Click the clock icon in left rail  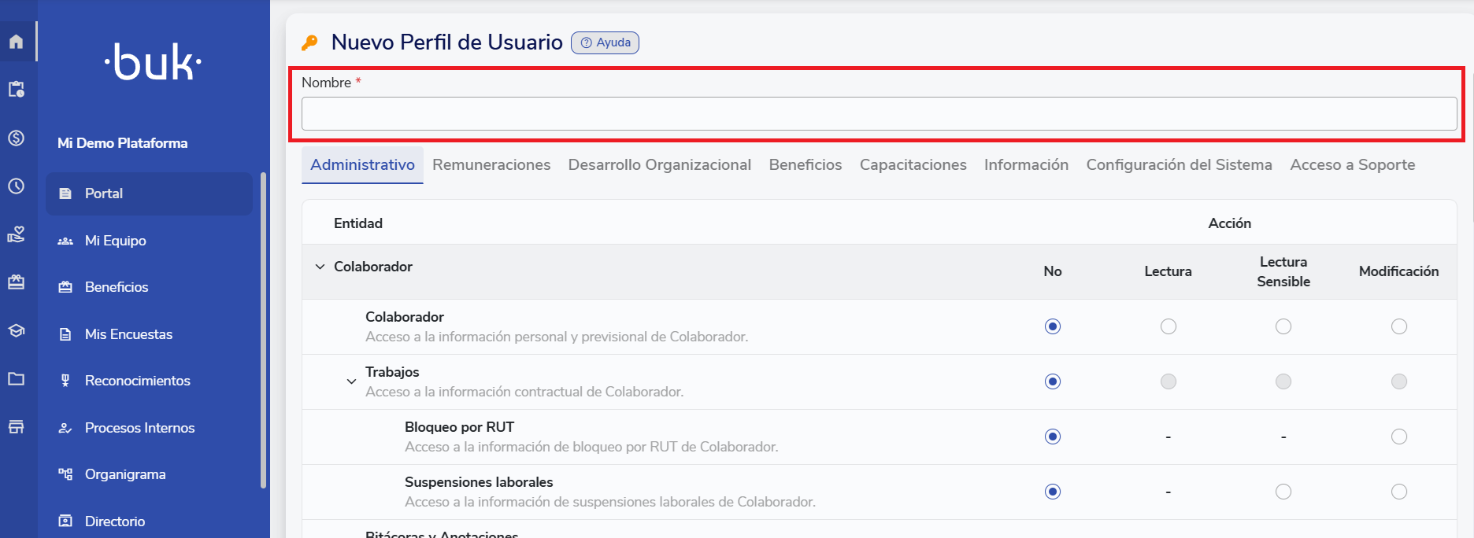coord(17,186)
